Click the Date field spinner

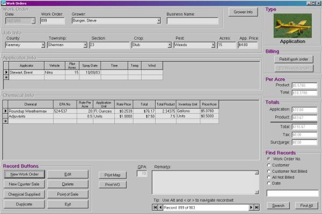[33, 20]
